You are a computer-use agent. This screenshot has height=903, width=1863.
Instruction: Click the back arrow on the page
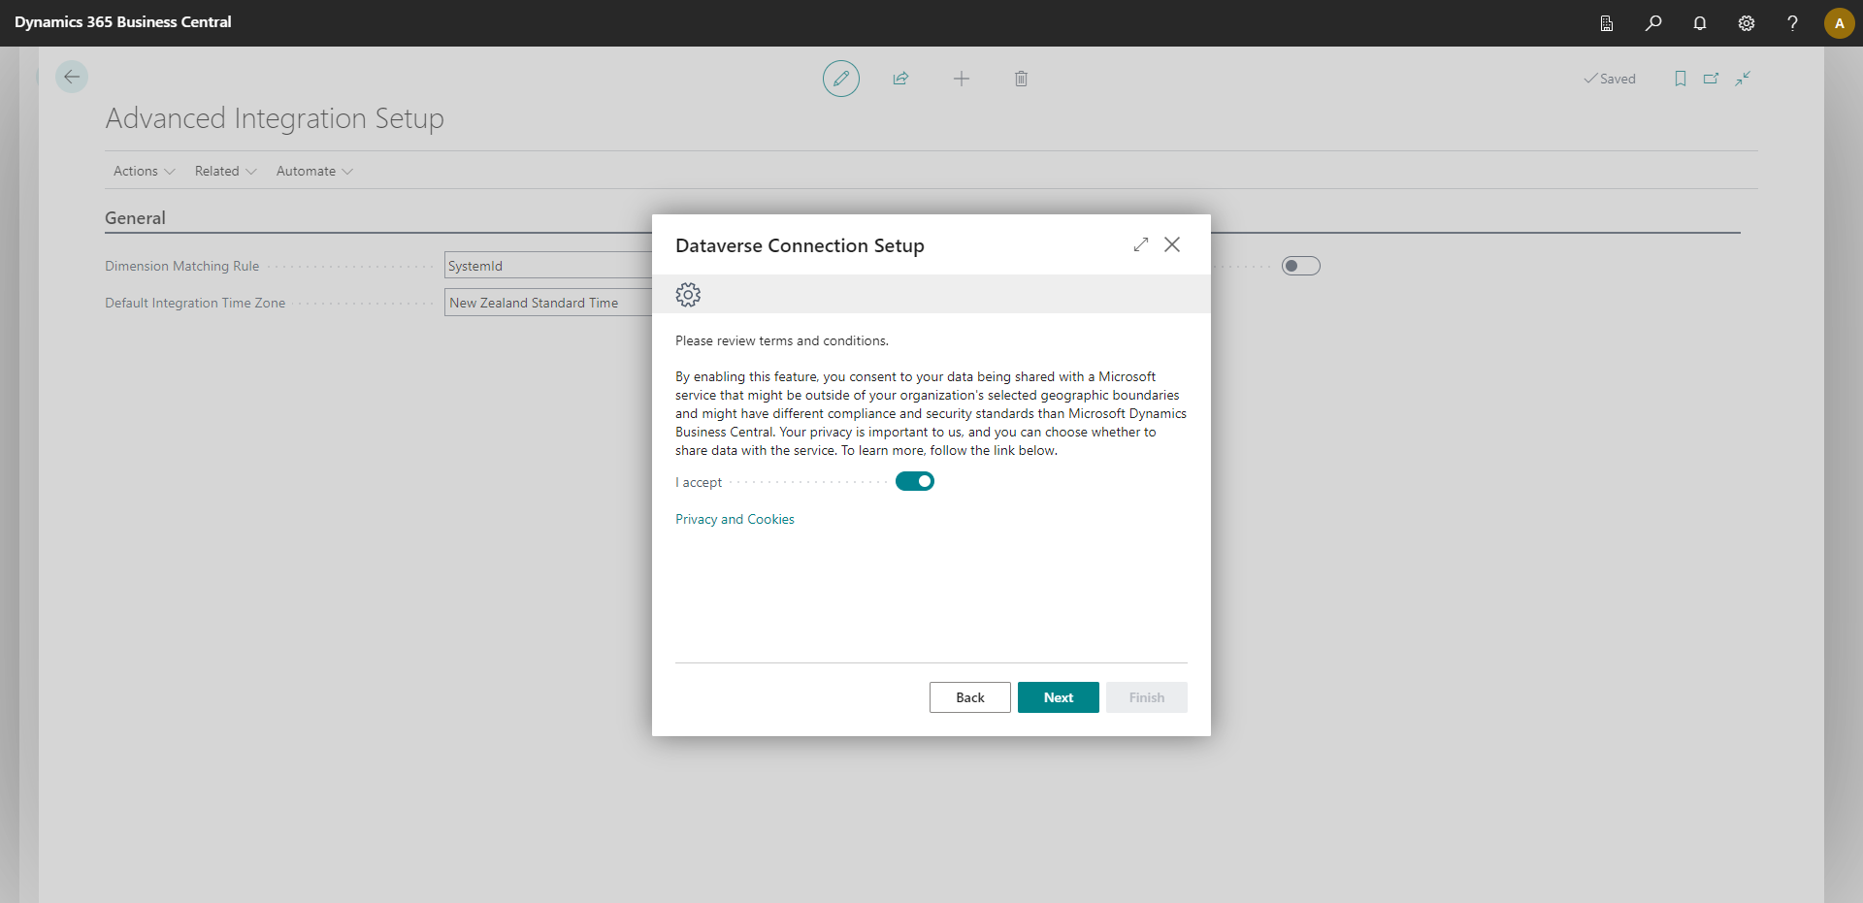click(x=72, y=77)
